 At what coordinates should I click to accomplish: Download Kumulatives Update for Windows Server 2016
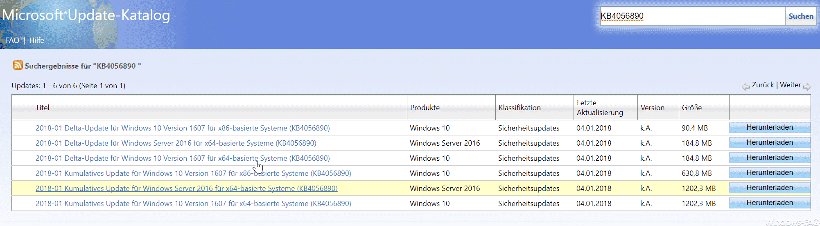click(770, 188)
